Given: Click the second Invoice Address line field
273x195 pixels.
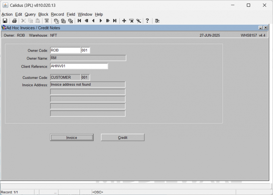Looking at the screenshot, I should click(x=88, y=92).
